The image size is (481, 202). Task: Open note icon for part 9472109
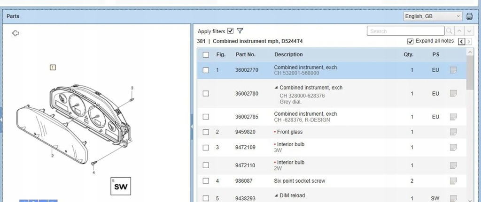pos(453,147)
